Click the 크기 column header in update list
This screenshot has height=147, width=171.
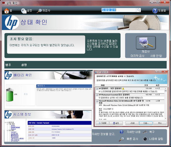coord(146,85)
